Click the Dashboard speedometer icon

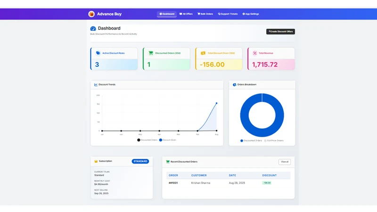pos(93,28)
